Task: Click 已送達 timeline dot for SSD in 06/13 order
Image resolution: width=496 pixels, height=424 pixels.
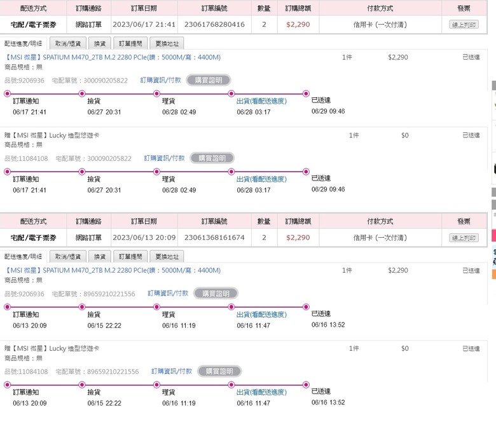Action: tap(307, 307)
